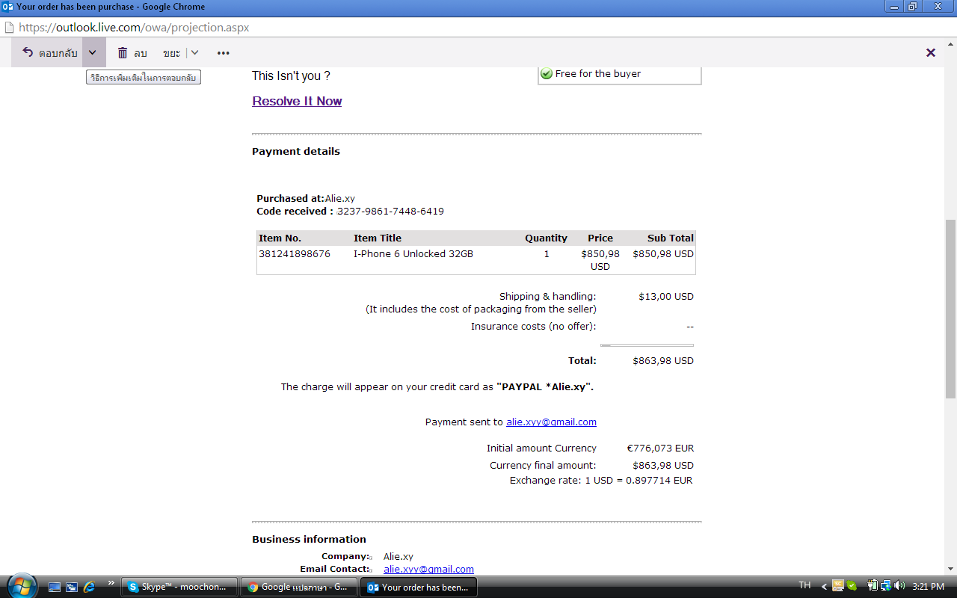The width and height of the screenshot is (957, 598).
Task: Open the three-dots more actions menu
Action: [x=223, y=53]
